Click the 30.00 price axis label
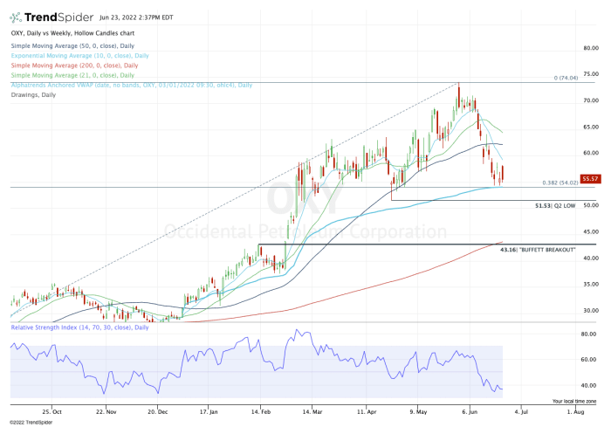 coord(591,311)
